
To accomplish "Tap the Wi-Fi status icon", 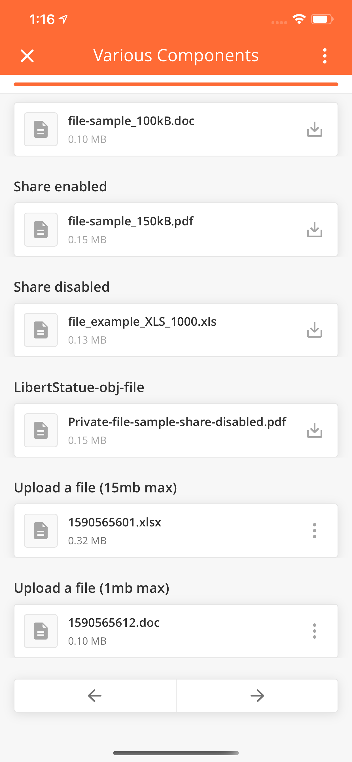I will (x=299, y=19).
